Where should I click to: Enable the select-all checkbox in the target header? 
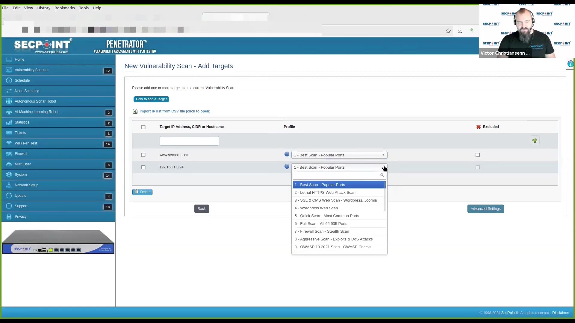[x=143, y=127]
